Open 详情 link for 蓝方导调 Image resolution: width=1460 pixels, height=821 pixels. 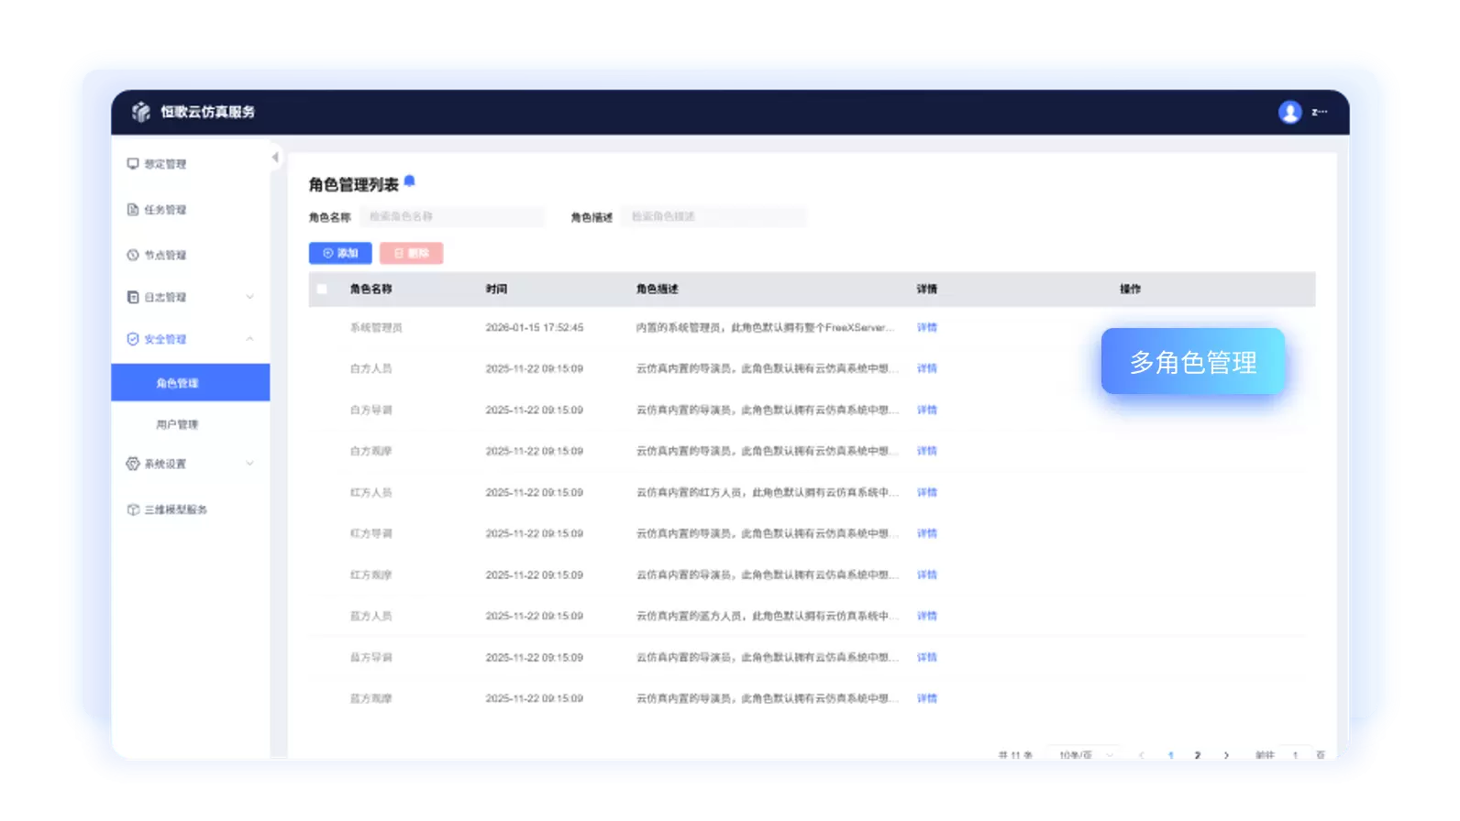pyautogui.click(x=927, y=657)
